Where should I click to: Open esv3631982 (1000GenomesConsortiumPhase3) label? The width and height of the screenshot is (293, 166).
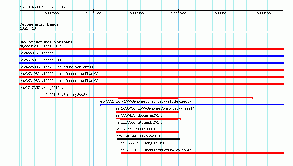coord(59,74)
